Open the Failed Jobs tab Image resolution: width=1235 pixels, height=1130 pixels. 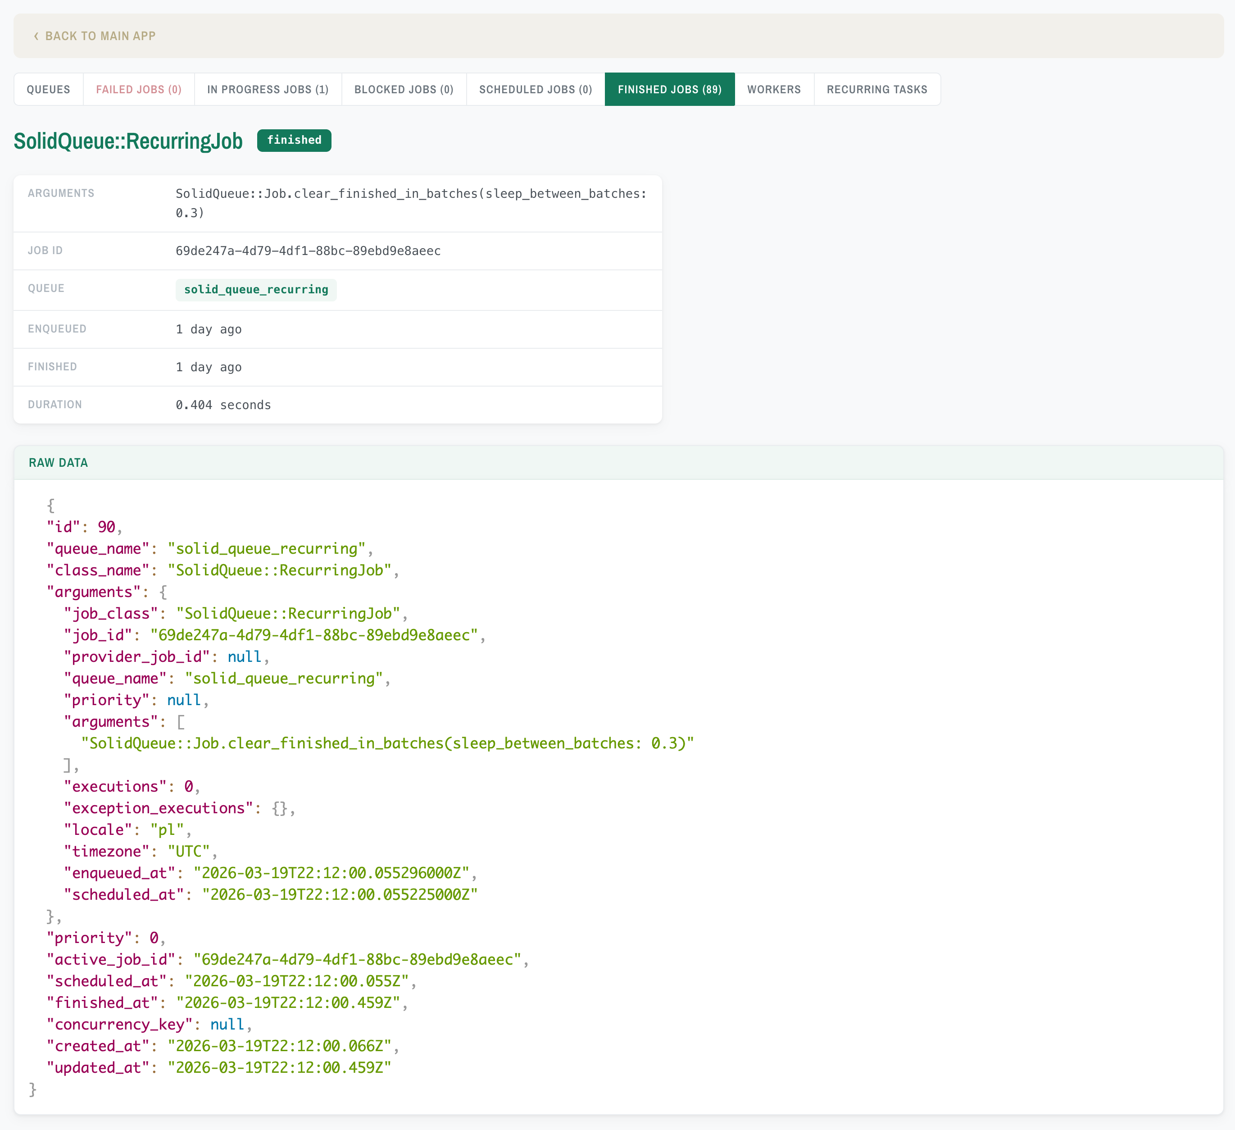[x=138, y=89]
